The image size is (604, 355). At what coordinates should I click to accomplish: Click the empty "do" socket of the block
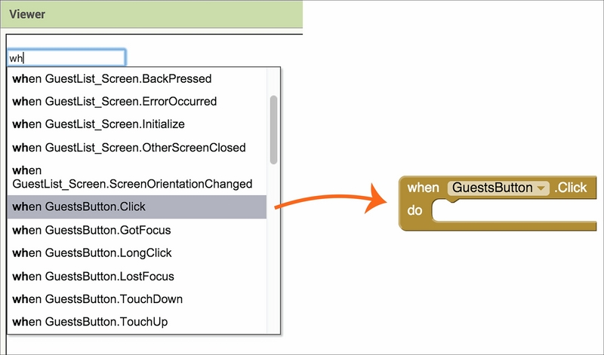513,213
